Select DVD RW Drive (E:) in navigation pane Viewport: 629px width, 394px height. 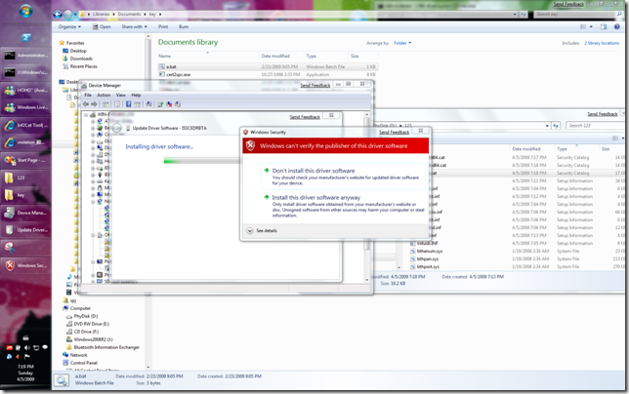(88, 324)
